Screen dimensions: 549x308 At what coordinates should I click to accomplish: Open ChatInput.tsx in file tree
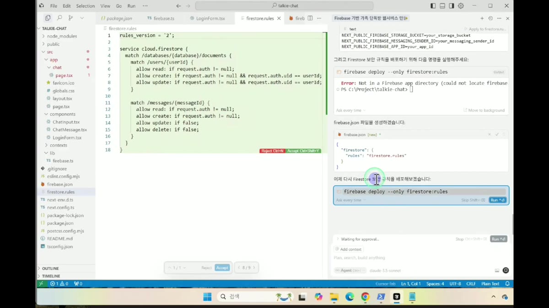[66, 122]
